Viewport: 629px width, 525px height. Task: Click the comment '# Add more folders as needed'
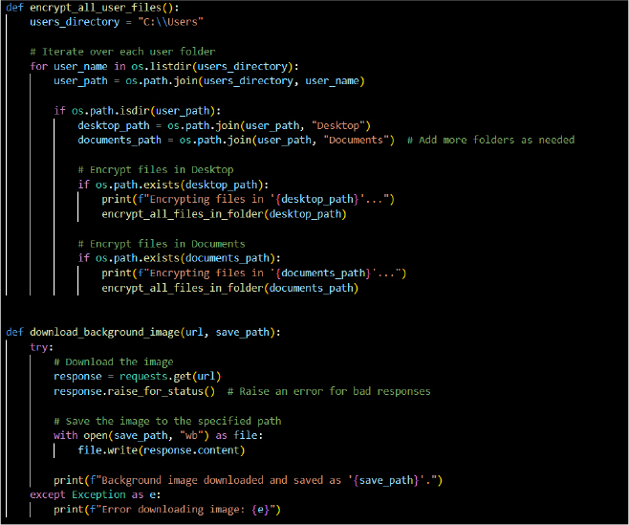click(x=490, y=140)
